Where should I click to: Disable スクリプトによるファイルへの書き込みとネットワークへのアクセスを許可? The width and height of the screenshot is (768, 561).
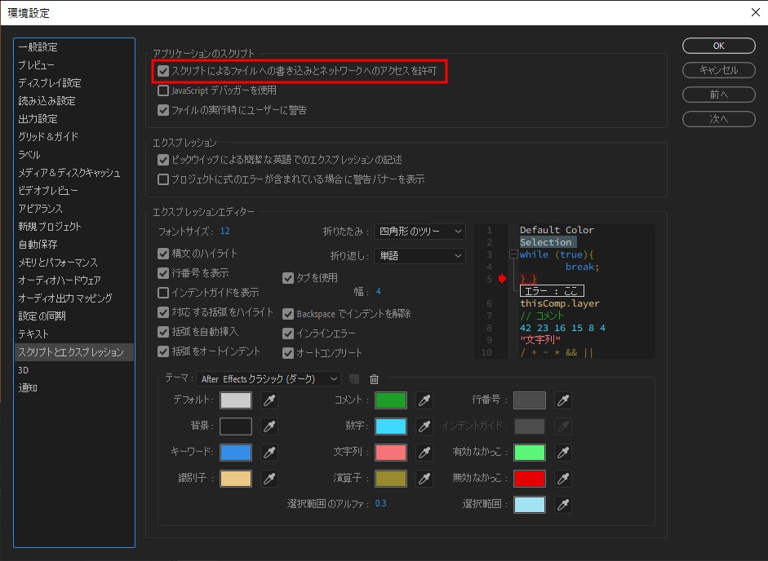click(x=162, y=71)
